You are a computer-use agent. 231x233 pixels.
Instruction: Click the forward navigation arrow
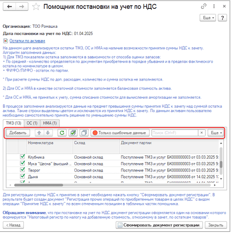pyautogui.click(x=22, y=7)
